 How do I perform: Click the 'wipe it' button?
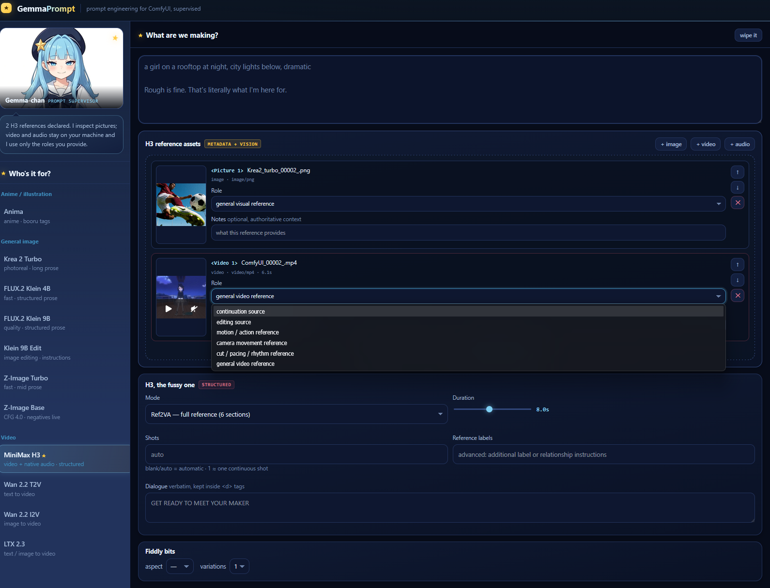point(748,35)
